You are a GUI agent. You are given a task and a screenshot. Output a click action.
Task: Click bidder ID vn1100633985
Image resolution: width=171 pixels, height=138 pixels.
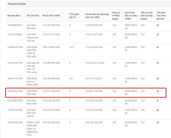pyautogui.click(x=15, y=101)
